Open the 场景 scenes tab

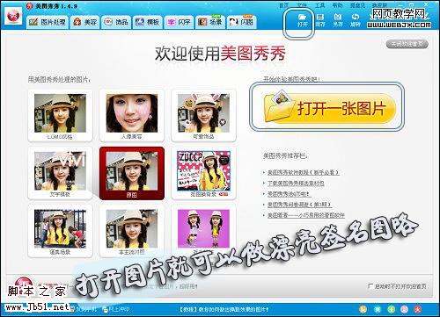coord(210,22)
